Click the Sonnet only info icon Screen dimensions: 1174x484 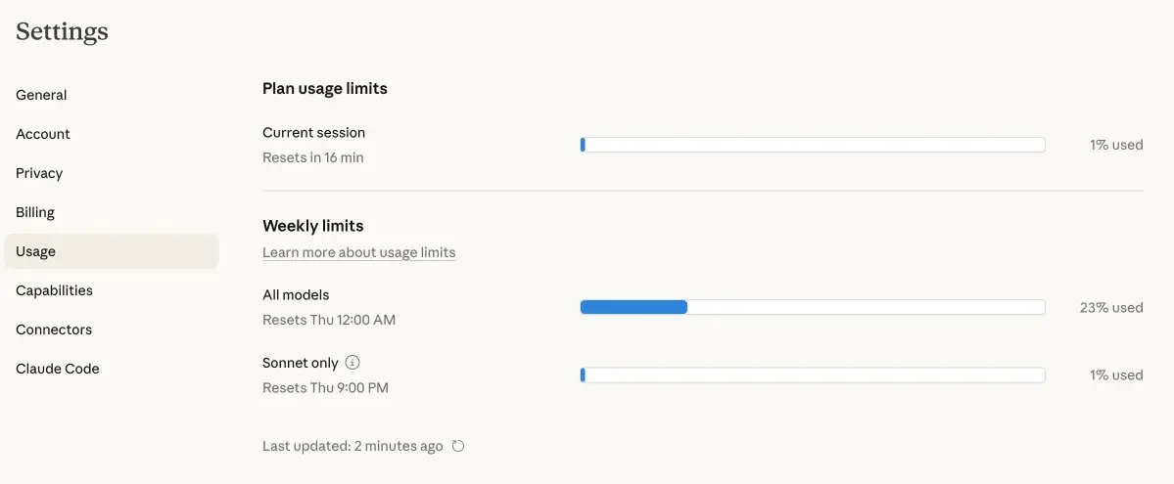pos(352,363)
